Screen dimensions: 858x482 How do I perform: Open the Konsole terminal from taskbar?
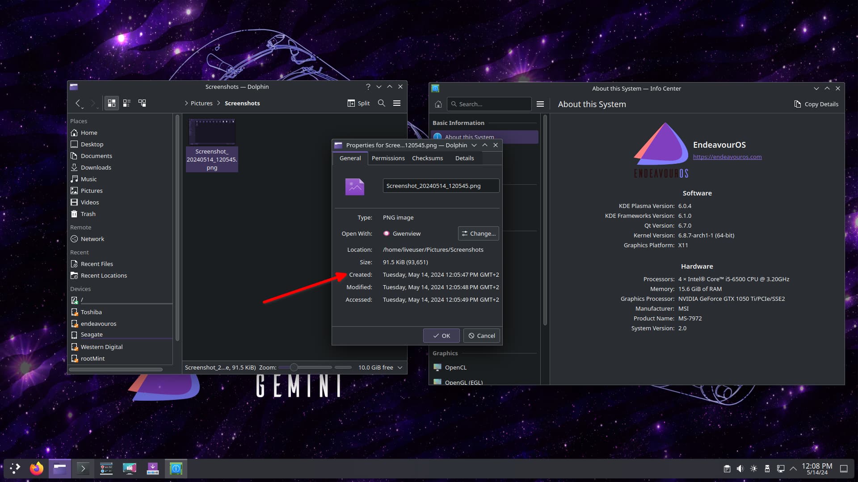click(83, 468)
